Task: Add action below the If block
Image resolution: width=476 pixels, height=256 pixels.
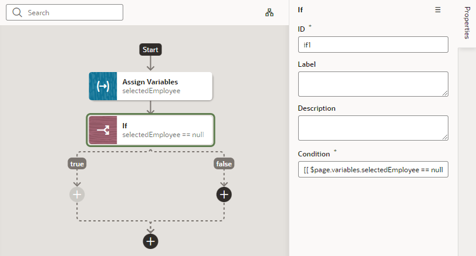Action: (x=150, y=241)
